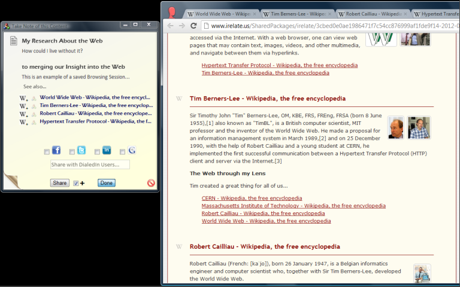Image resolution: width=460 pixels, height=287 pixels.
Task: Click Tim Berners-Lee section heading
Action: coord(268,99)
